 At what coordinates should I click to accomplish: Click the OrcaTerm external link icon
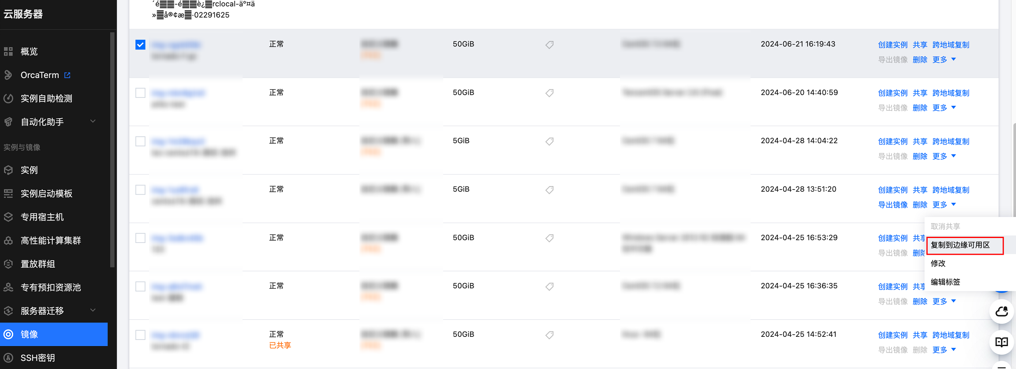(x=67, y=75)
